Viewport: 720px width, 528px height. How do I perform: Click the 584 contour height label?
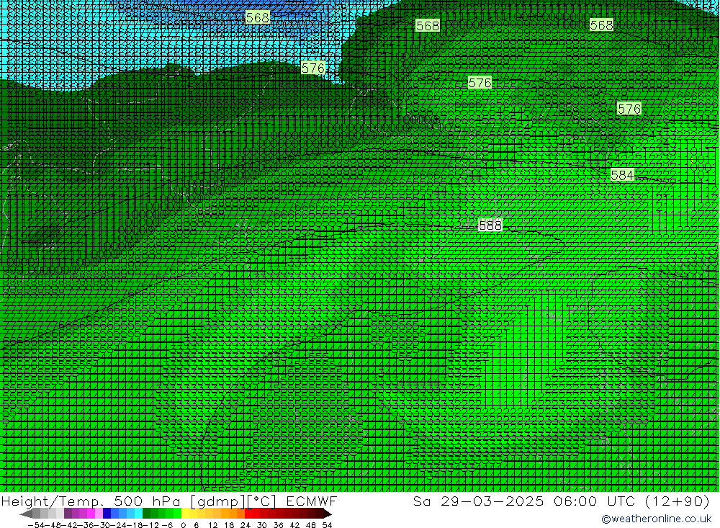[622, 175]
